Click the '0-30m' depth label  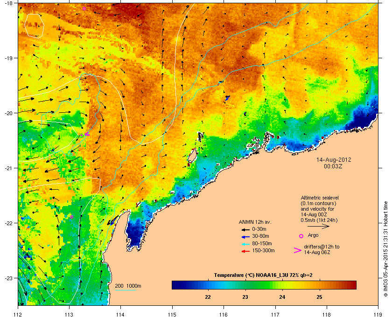pos(259,229)
